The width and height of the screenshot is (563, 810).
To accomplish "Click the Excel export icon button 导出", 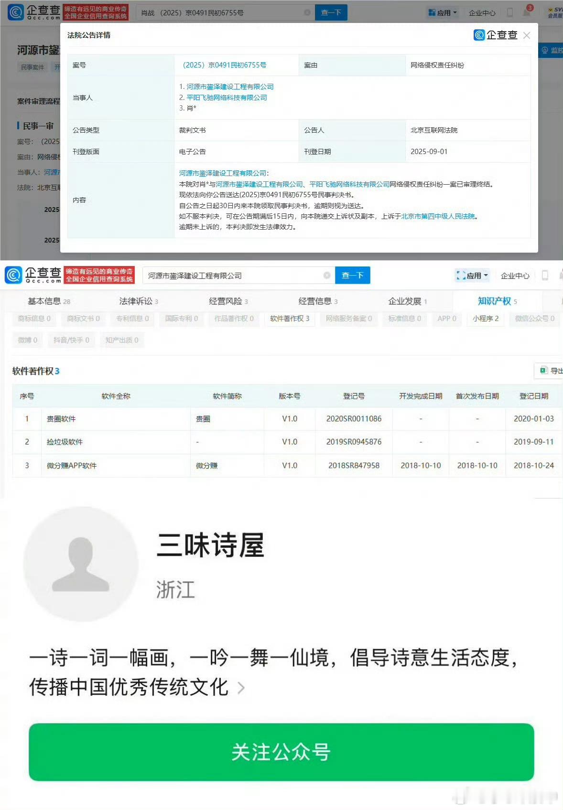I will click(x=550, y=371).
